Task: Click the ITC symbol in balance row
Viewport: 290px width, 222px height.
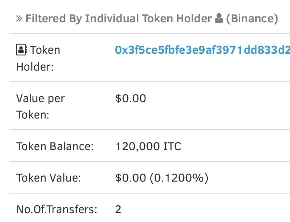Action: click(x=172, y=146)
